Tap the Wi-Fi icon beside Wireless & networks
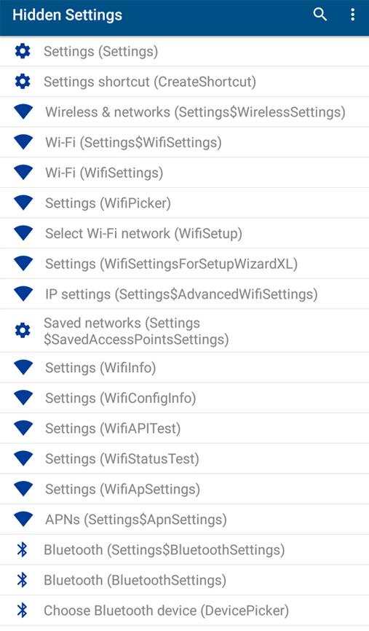Image resolution: width=369 pixels, height=631 pixels. pos(23,112)
